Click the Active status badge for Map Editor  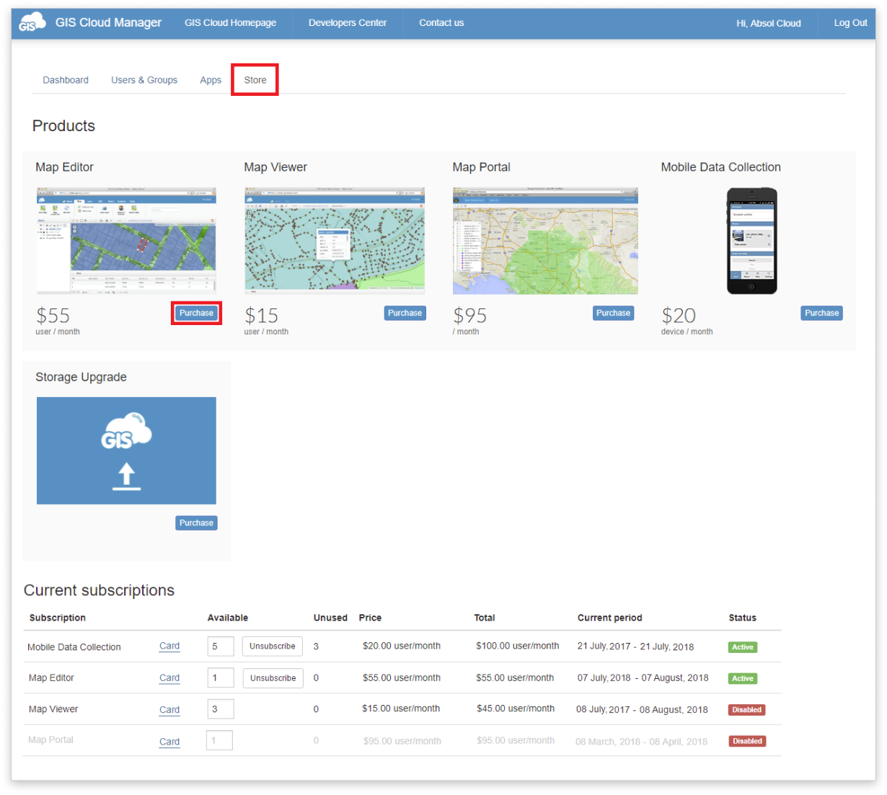click(742, 678)
